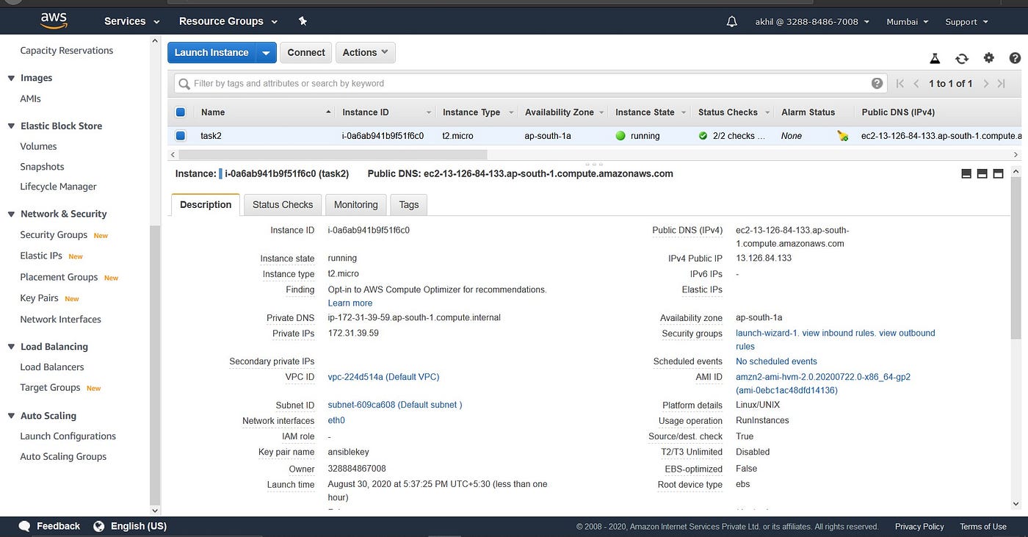
Task: Click view inbound rules link
Action: tap(839, 334)
